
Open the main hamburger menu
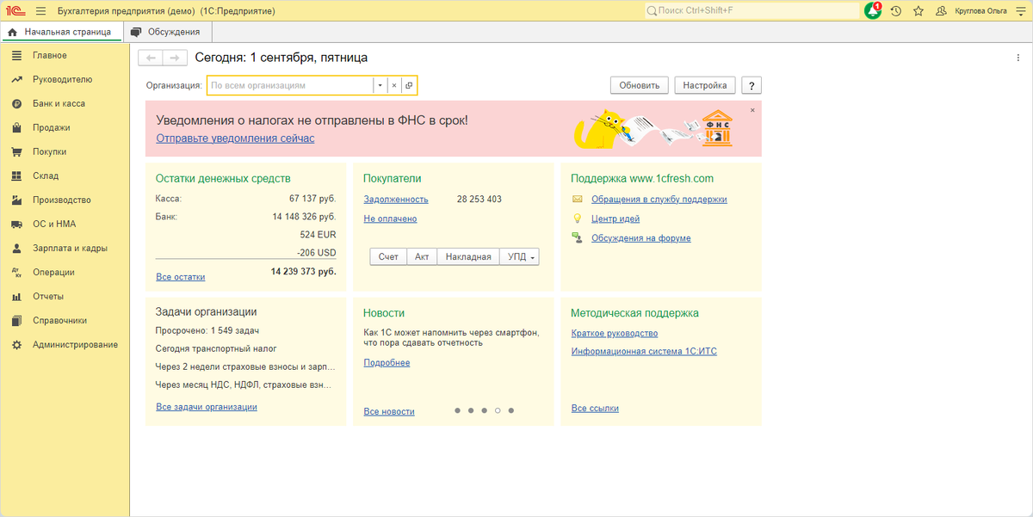[x=40, y=11]
